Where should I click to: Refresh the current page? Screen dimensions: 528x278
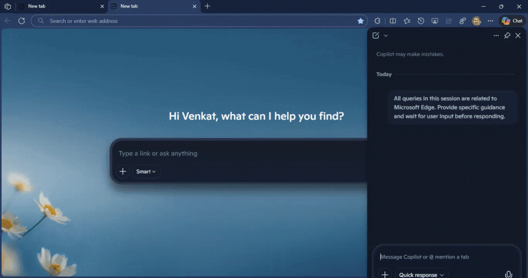coord(22,21)
